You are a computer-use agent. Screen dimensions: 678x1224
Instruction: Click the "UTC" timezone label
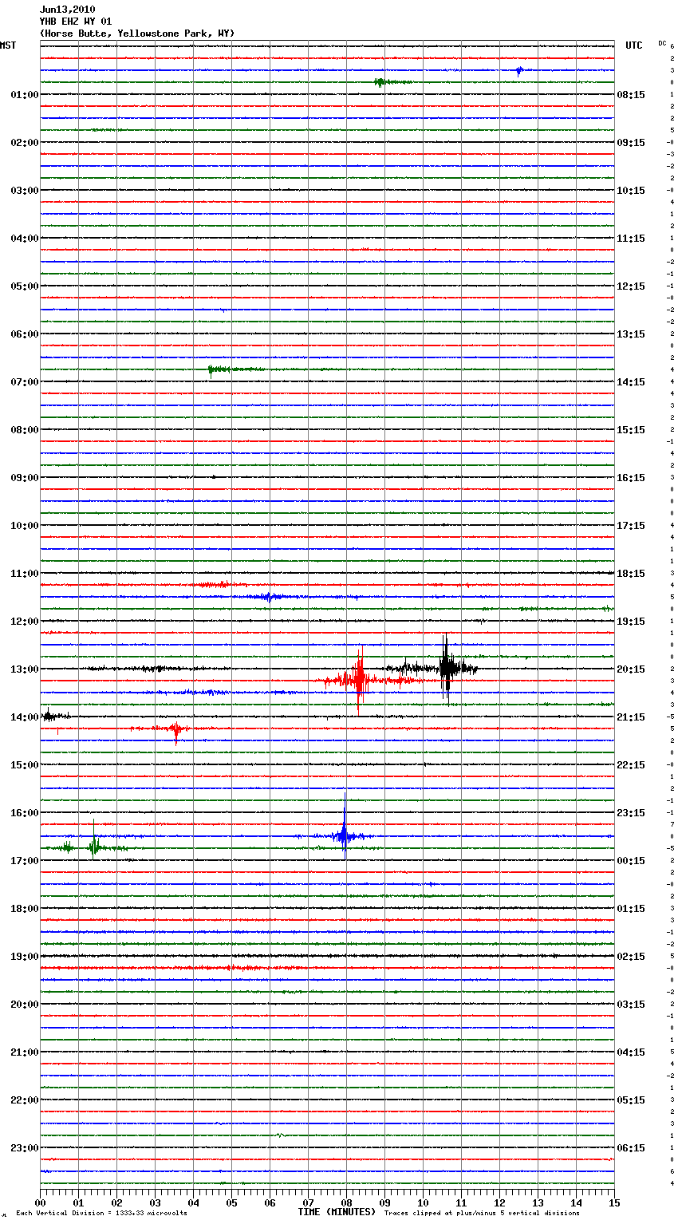[x=634, y=45]
